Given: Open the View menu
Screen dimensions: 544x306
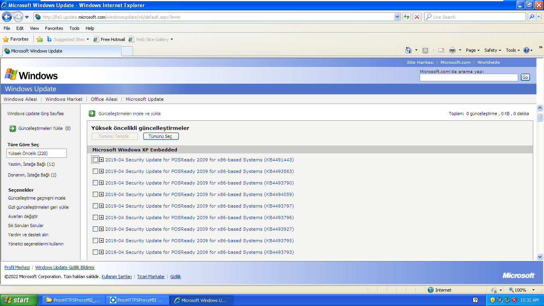Looking at the screenshot, I should click(34, 28).
